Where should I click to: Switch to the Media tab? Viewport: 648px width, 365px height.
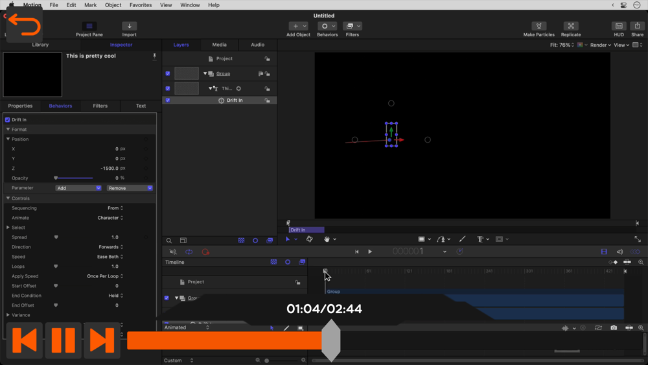[219, 45]
